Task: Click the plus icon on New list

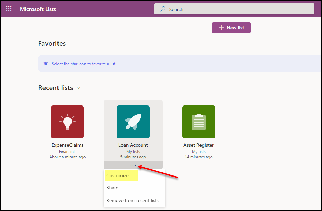Action: click(x=221, y=28)
